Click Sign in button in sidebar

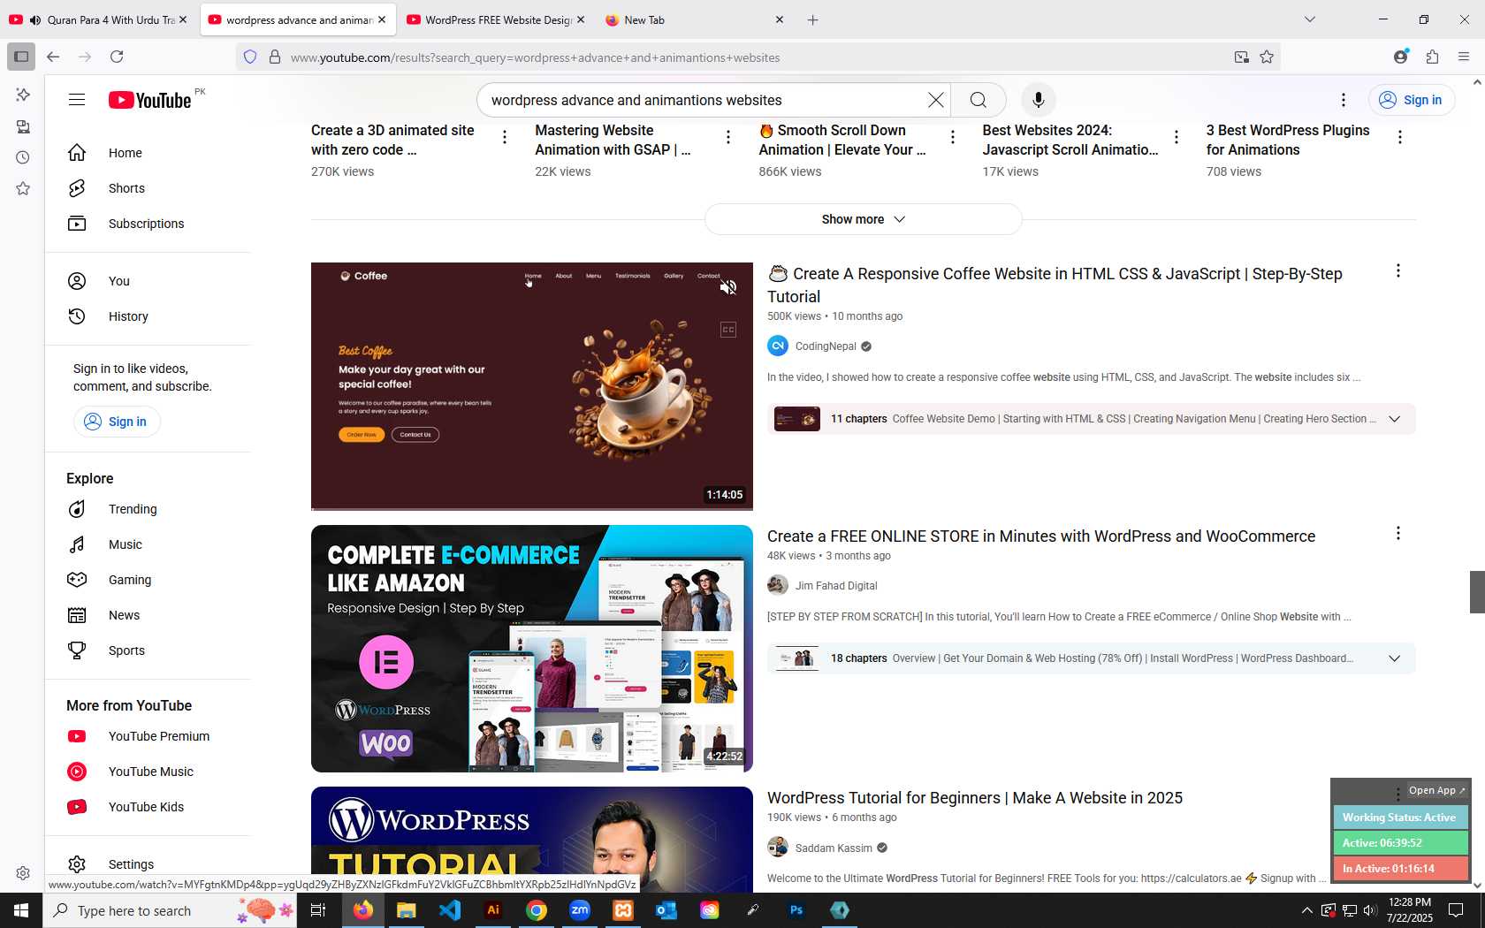point(117,422)
